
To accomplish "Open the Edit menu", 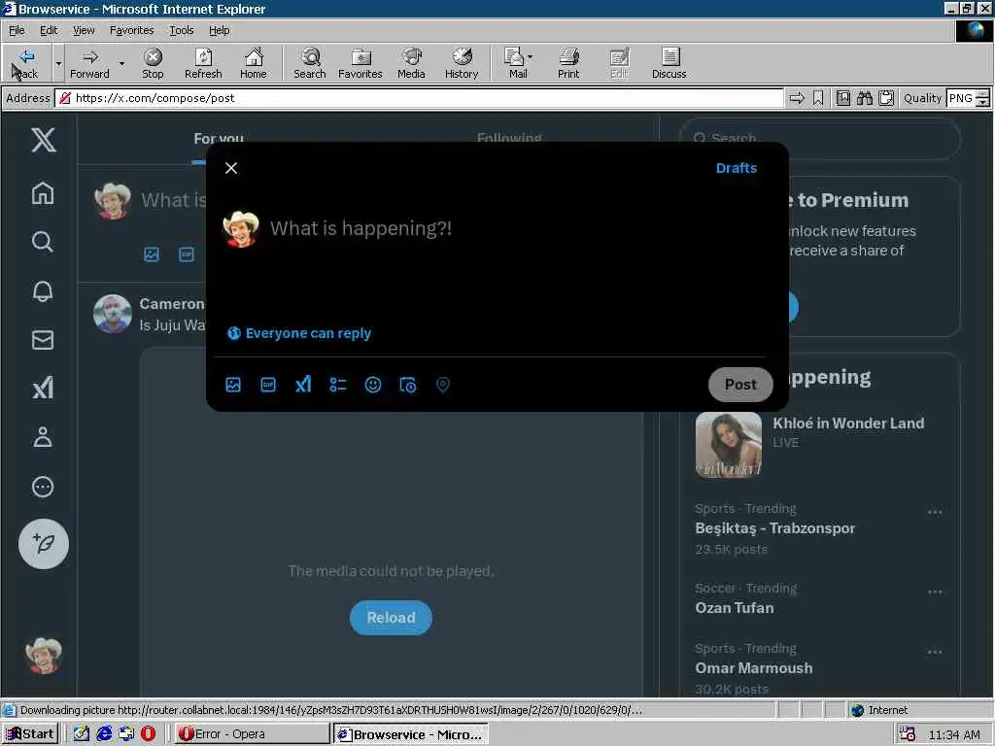I will pos(49,30).
